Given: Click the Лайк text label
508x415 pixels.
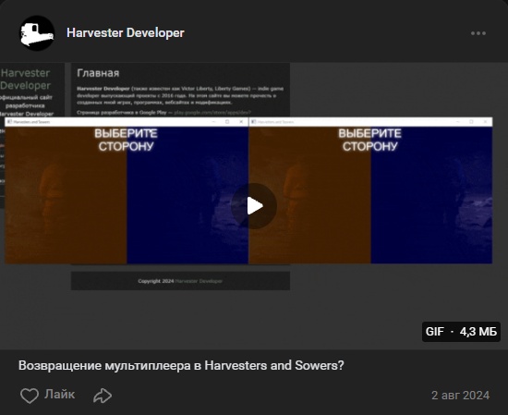Looking at the screenshot, I should (60, 395).
